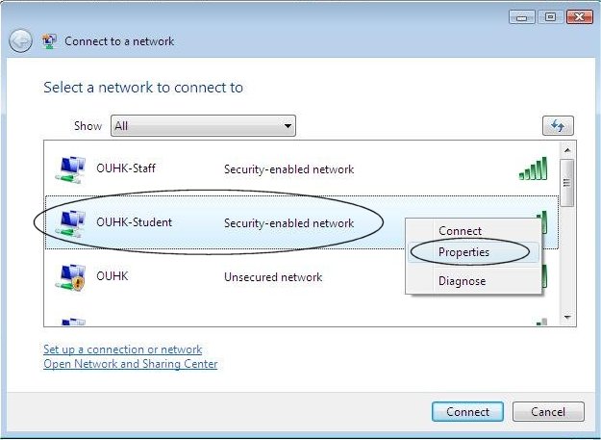Click the network icon in title bar
This screenshot has width=601, height=440.
pyautogui.click(x=49, y=41)
